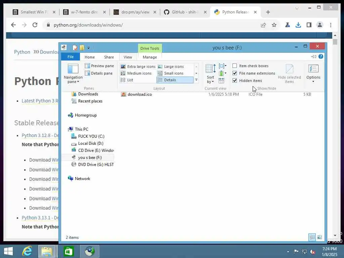The height and width of the screenshot is (258, 344).
Task: Open Python 3.13.1 release link
Action: (x=40, y=218)
